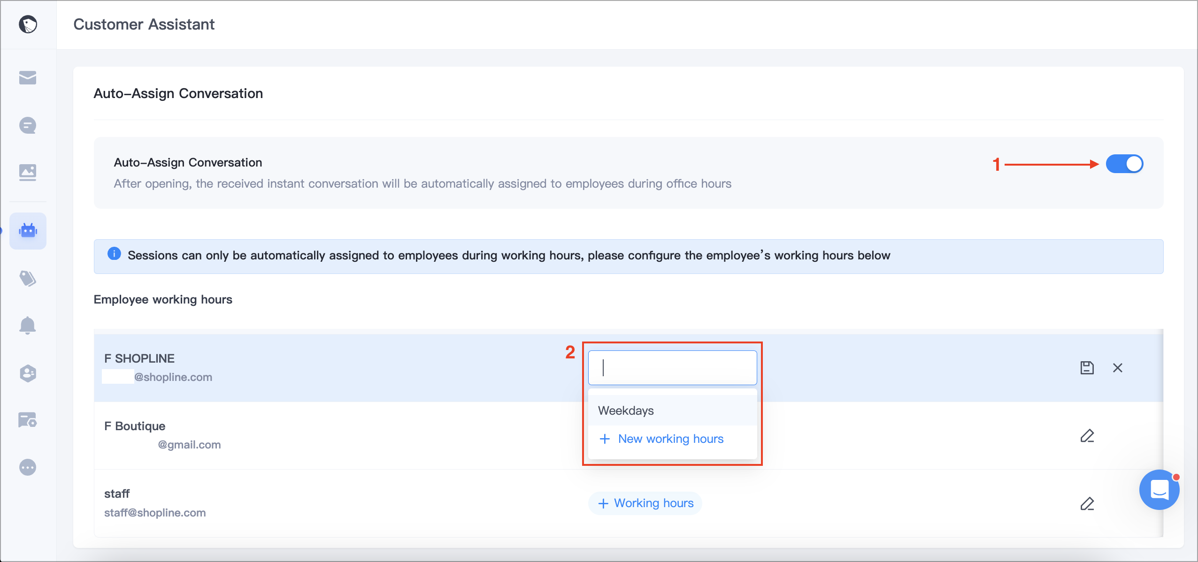Open the tags sidebar icon
The width and height of the screenshot is (1198, 562).
pos(28,279)
